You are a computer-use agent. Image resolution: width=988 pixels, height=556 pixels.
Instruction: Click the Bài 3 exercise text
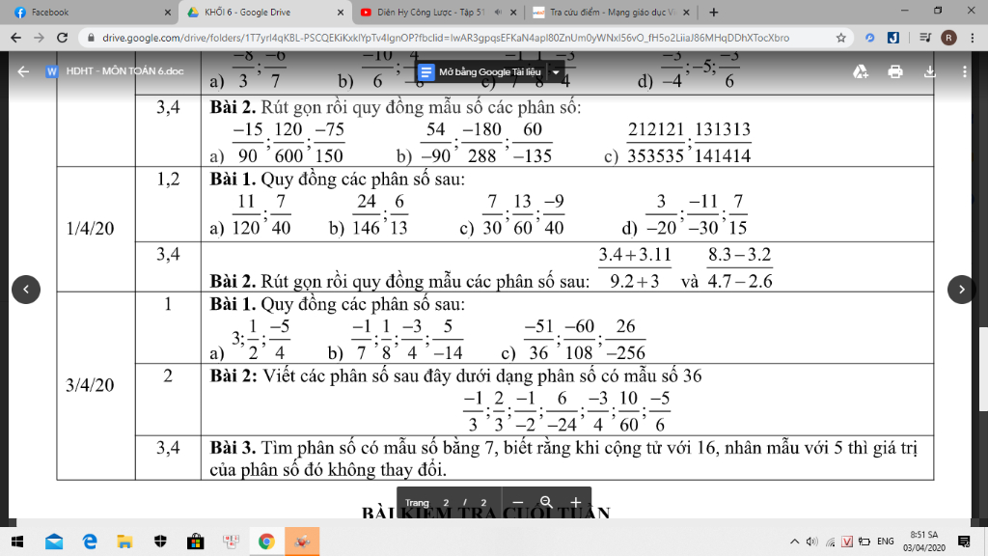pos(563,459)
